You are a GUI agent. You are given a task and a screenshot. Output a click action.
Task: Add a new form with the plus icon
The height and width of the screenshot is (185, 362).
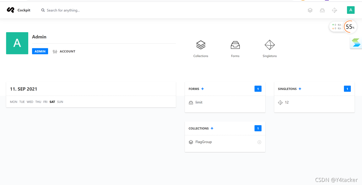click(202, 89)
